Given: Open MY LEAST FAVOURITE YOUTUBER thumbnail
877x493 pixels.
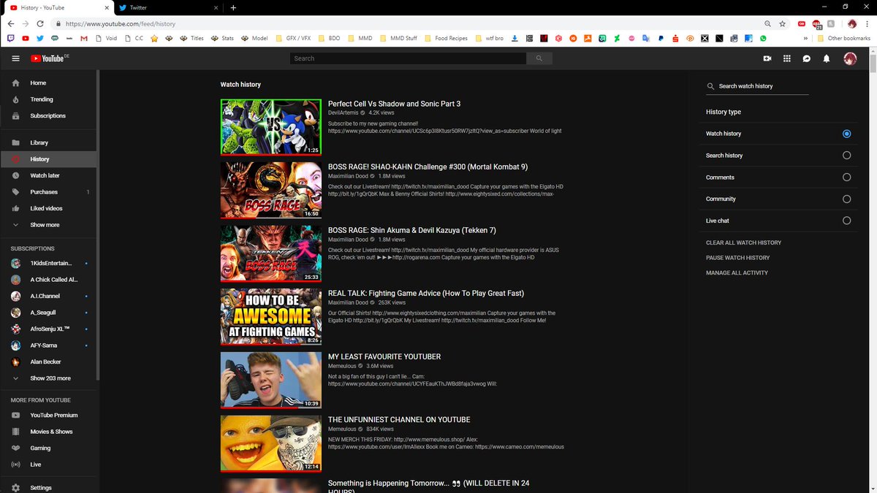Looking at the screenshot, I should tap(271, 380).
